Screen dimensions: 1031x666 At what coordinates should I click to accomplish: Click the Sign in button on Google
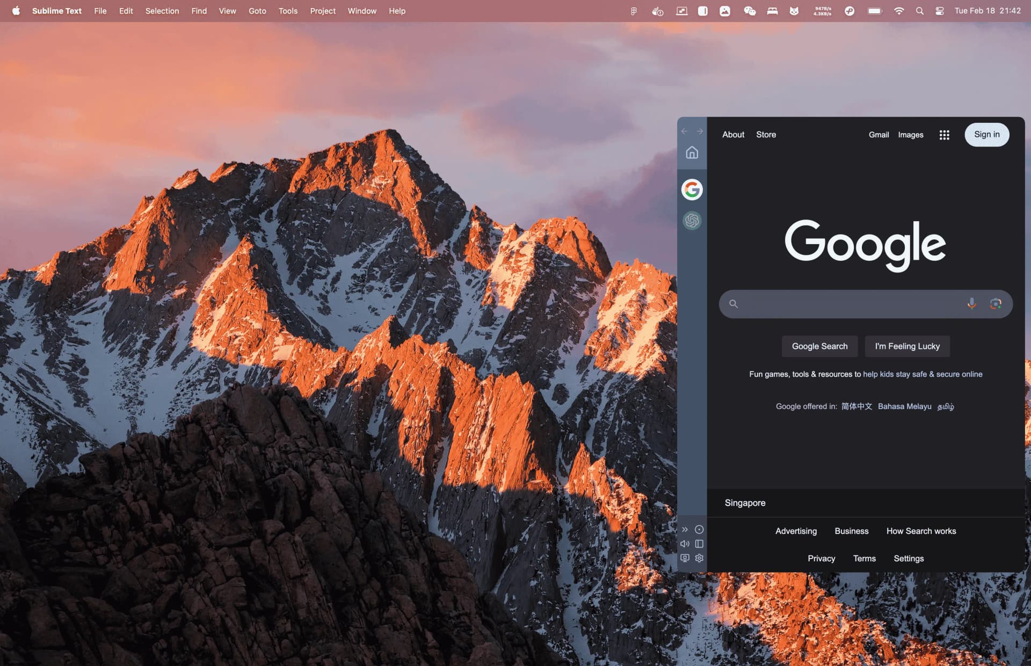986,134
